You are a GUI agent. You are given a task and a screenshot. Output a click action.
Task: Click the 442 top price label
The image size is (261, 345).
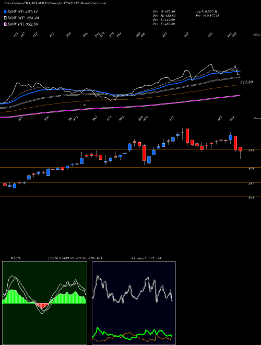coord(186,35)
